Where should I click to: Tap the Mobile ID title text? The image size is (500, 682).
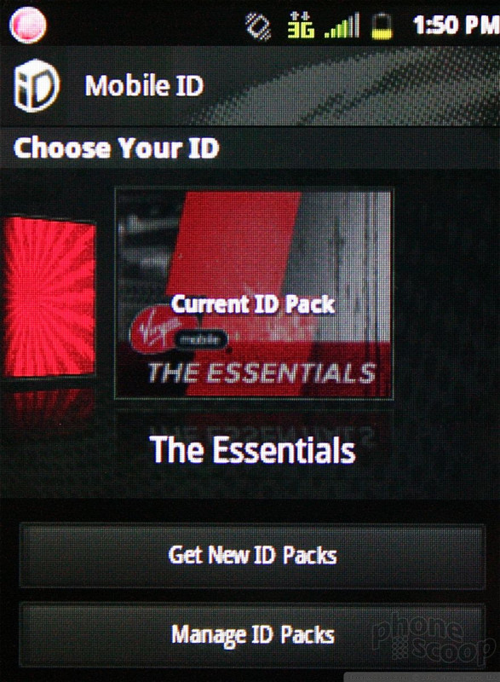tap(144, 85)
